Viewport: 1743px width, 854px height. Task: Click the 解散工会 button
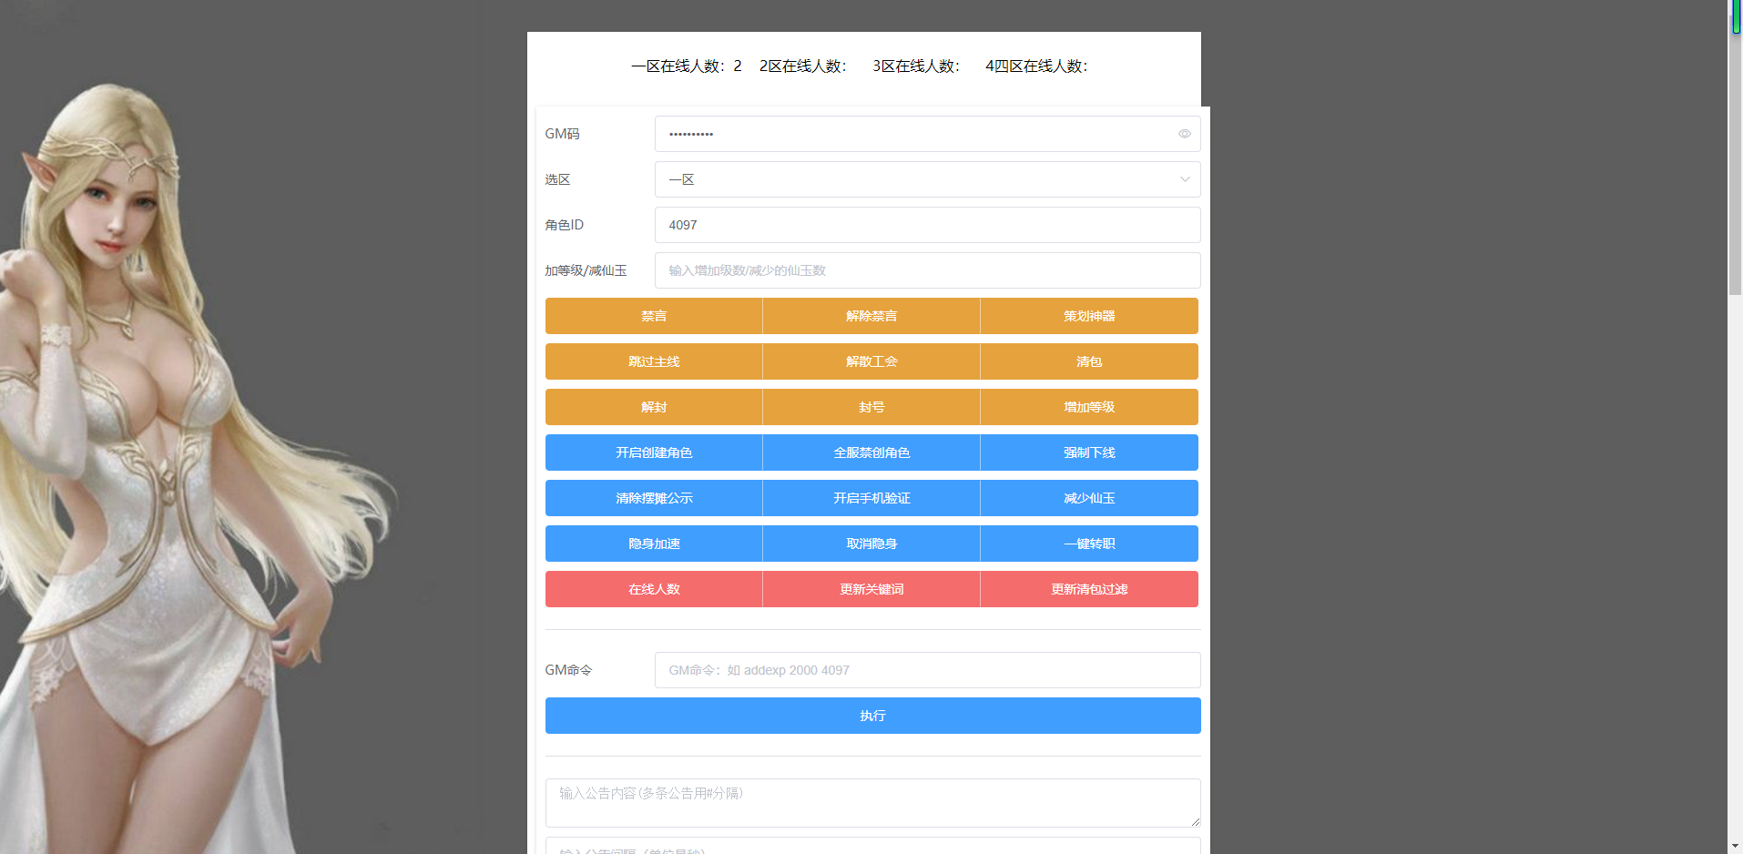[871, 361]
